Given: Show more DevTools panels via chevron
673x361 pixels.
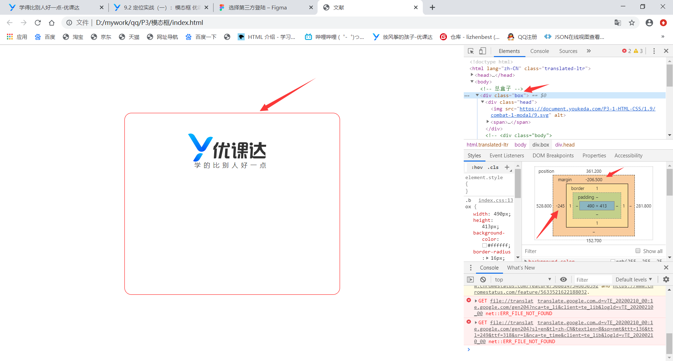Looking at the screenshot, I should (589, 51).
